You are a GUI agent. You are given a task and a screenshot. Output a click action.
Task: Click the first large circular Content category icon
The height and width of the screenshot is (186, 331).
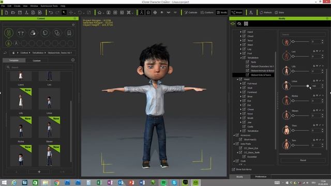[x=9, y=33]
